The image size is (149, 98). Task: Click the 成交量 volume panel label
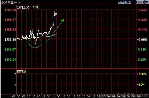click(x=22, y=71)
